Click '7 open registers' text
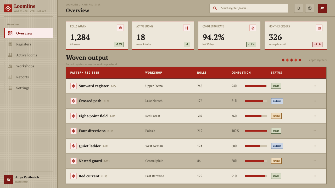 click(x=317, y=60)
